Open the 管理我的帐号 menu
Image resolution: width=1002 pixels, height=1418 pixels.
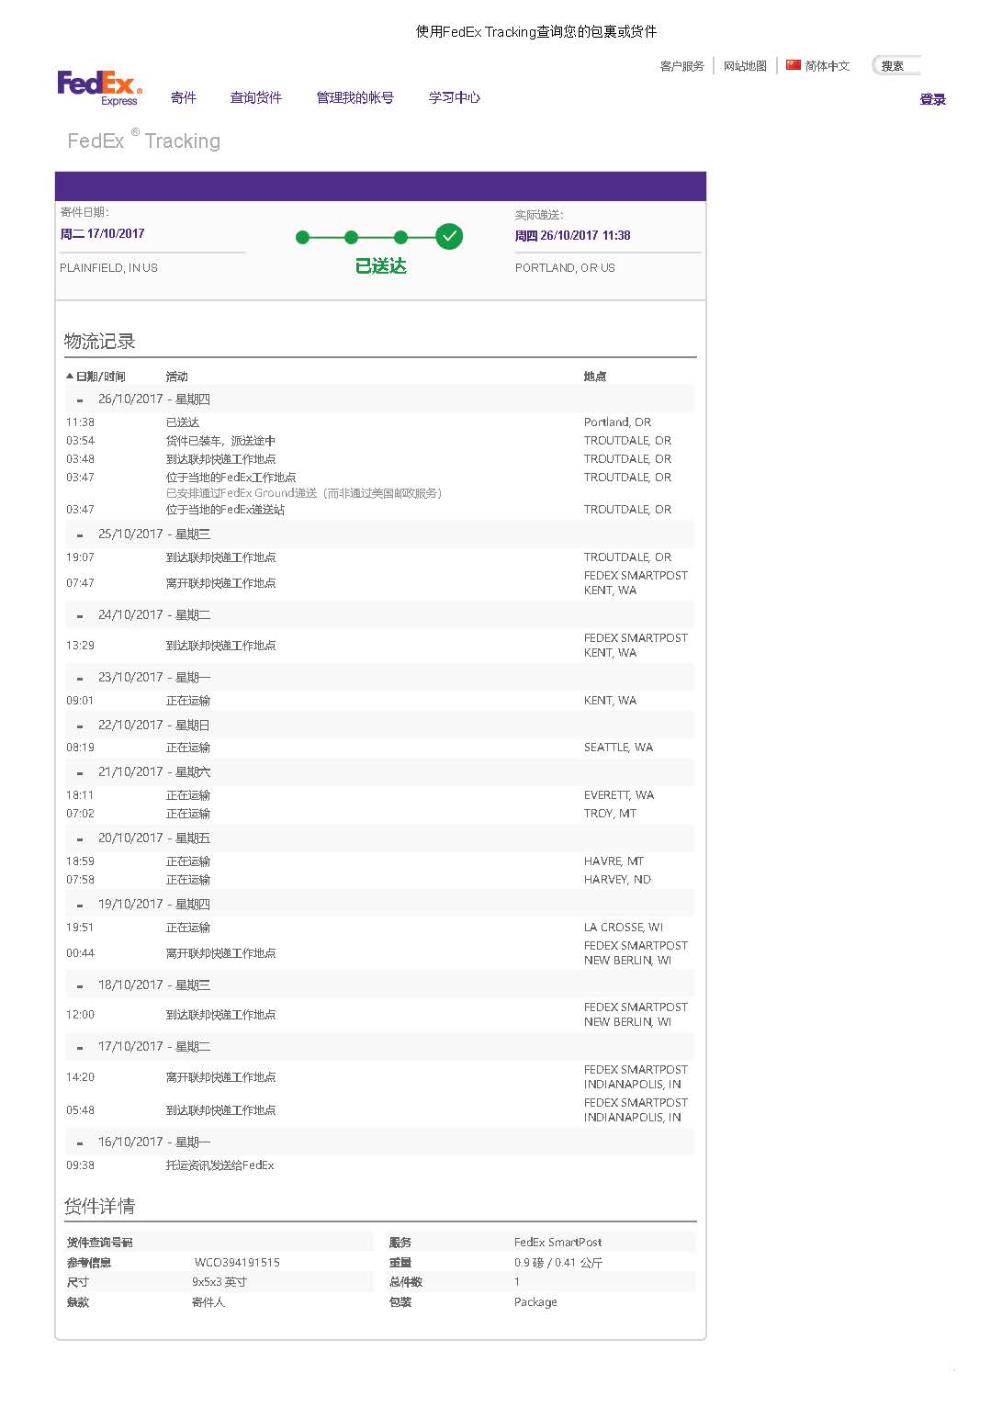[x=355, y=97]
